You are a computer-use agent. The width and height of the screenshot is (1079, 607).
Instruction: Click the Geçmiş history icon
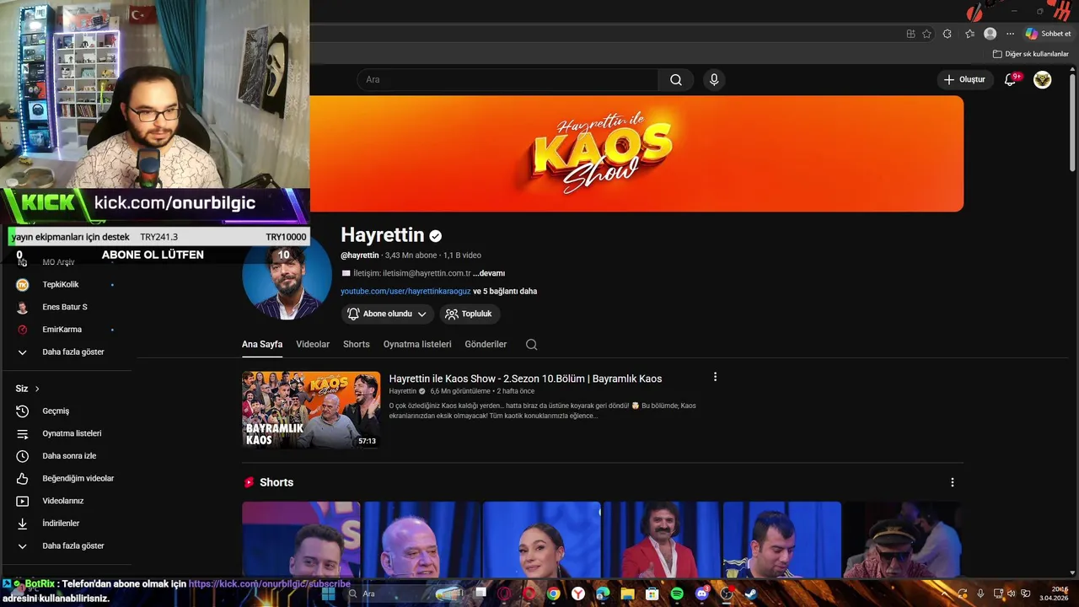pos(23,411)
